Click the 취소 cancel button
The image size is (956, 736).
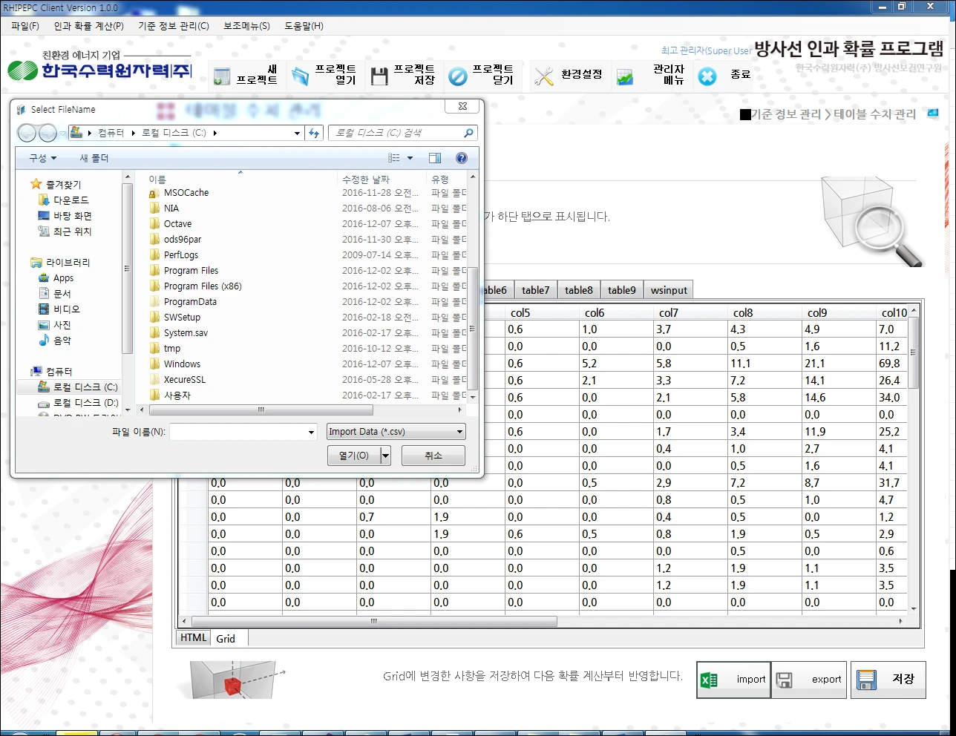[433, 456]
